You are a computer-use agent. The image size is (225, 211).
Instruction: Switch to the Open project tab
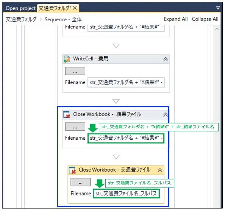[20, 8]
